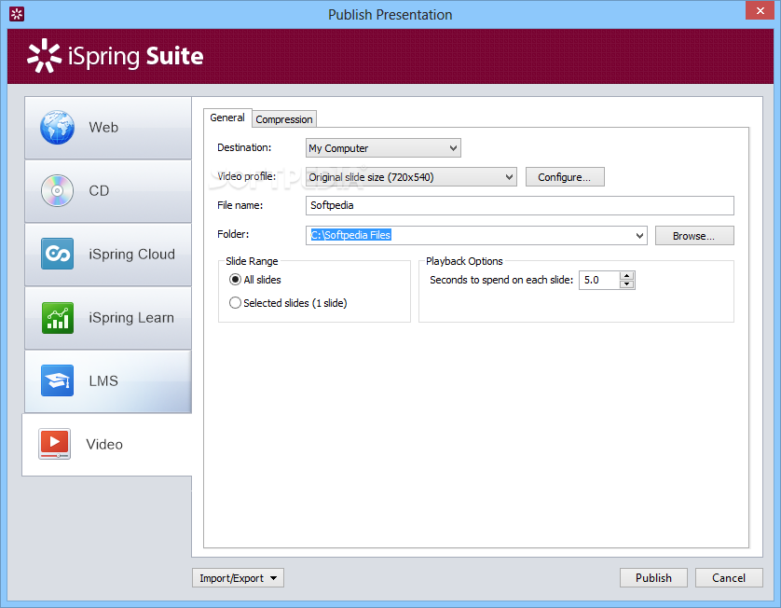The width and height of the screenshot is (781, 608).
Task: Click the Cancel button
Action: (x=729, y=578)
